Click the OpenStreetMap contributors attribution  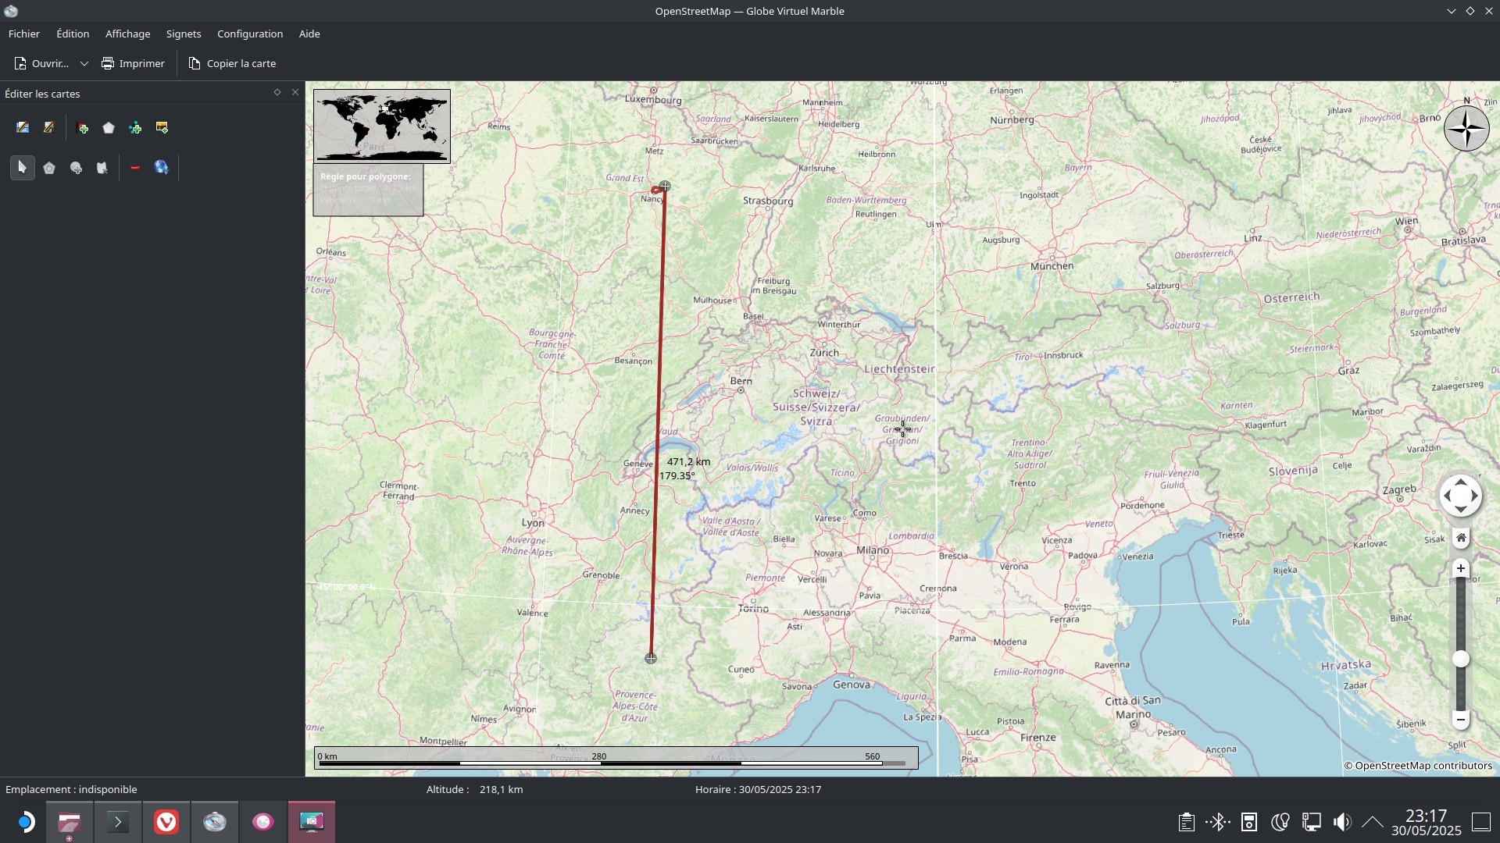point(1418,766)
